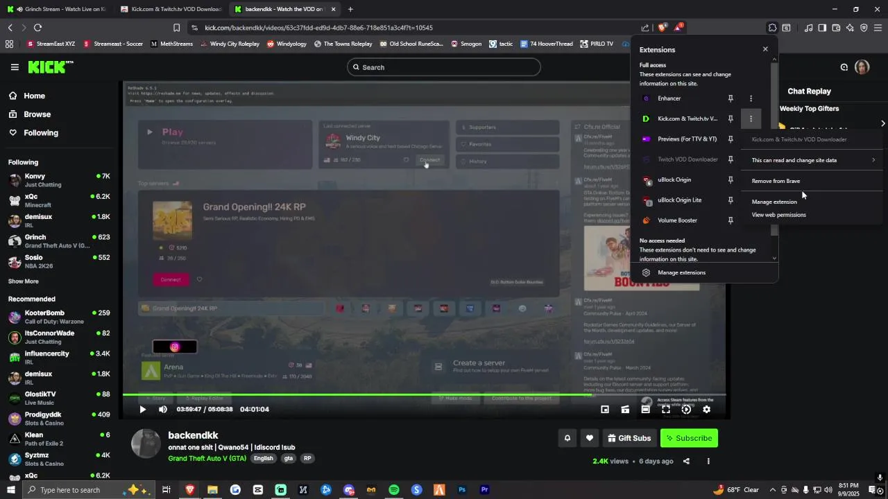
Task: Open the playlist music note icon
Action: coord(808,28)
